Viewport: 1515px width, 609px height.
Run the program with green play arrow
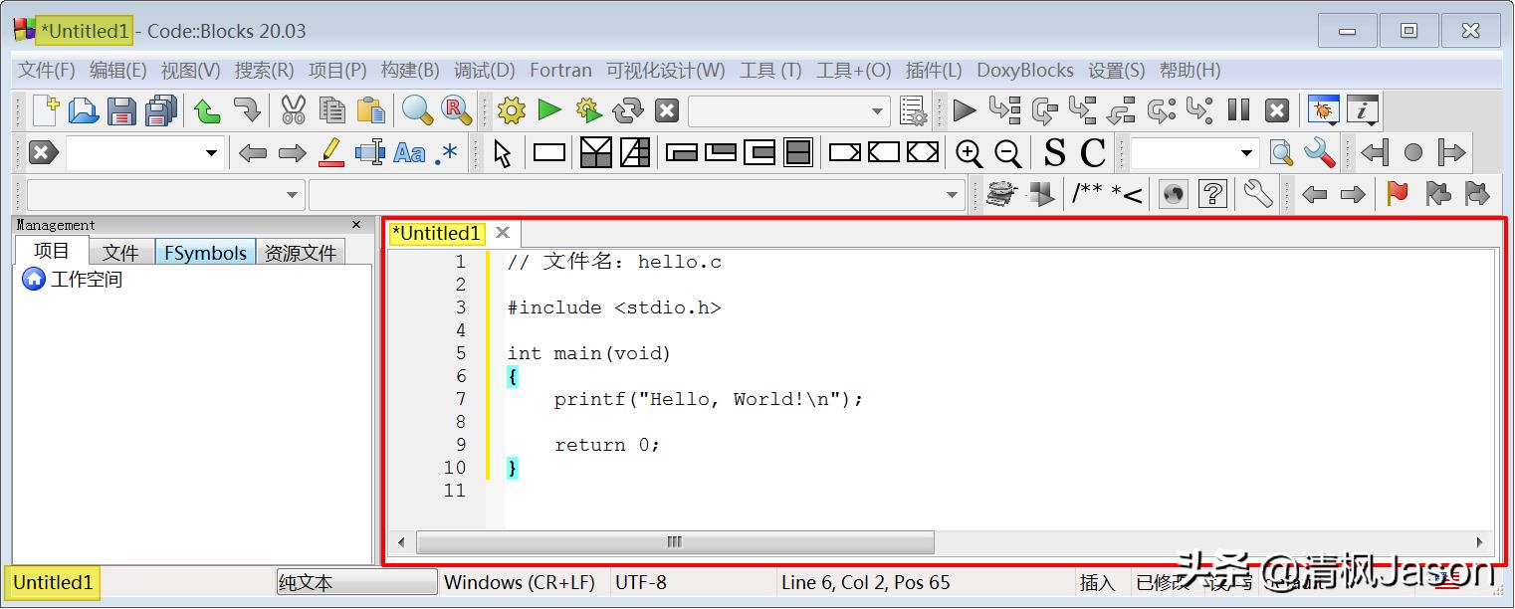click(x=549, y=110)
